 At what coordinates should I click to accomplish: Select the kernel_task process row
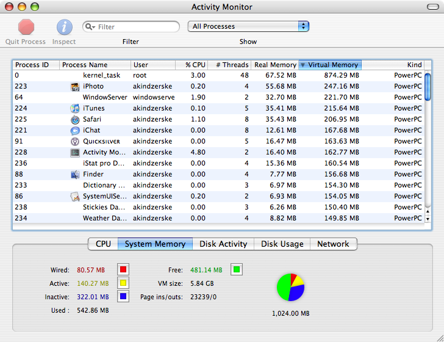click(x=218, y=76)
